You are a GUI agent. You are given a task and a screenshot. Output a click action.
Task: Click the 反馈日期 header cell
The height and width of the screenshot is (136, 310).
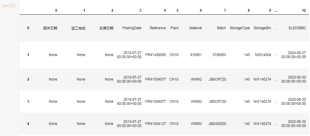pyautogui.click(x=106, y=28)
